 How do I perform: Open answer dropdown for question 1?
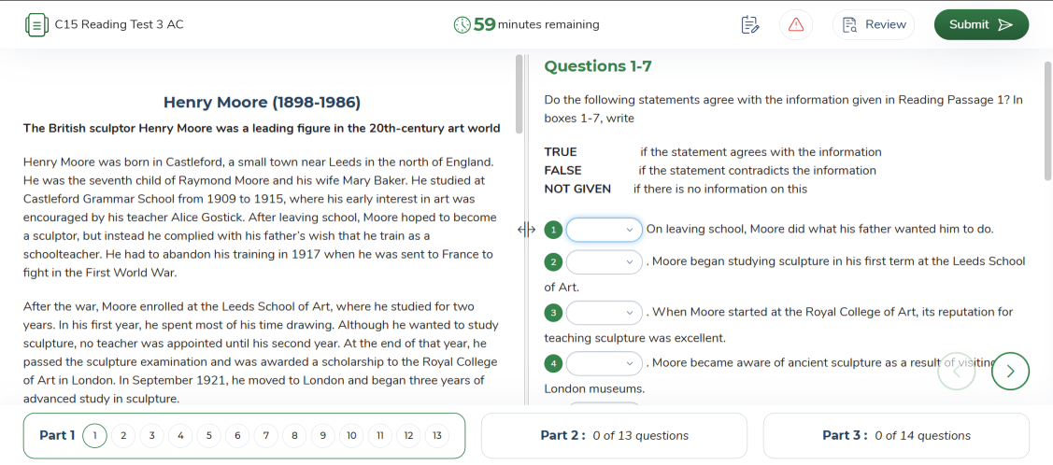604,230
